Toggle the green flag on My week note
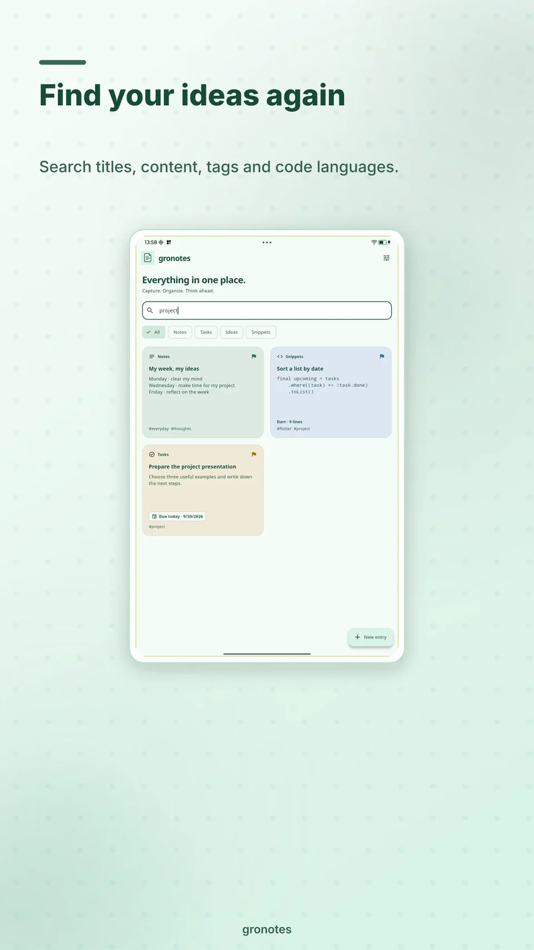This screenshot has width=534, height=950. (254, 356)
